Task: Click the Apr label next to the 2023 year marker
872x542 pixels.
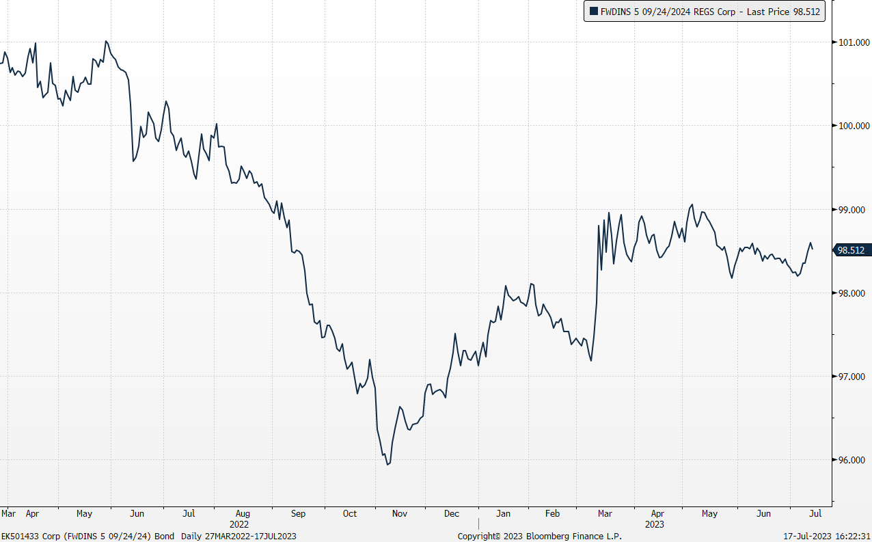Action: 657,513
